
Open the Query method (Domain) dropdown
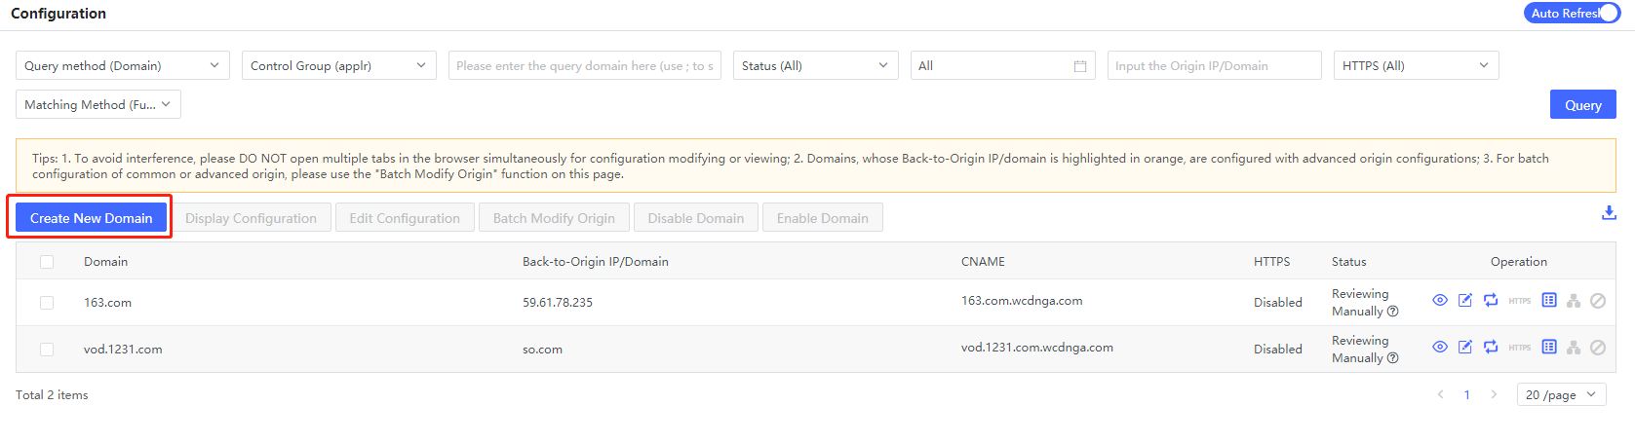pyautogui.click(x=123, y=66)
